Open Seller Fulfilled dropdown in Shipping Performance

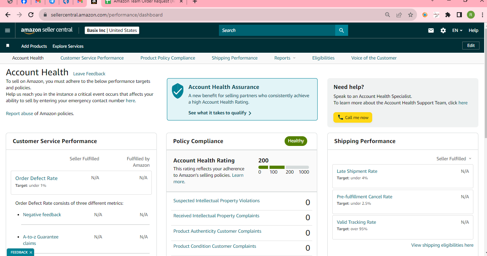click(x=454, y=158)
